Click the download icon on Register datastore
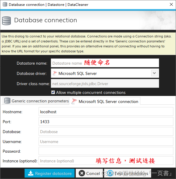 click(31, 173)
